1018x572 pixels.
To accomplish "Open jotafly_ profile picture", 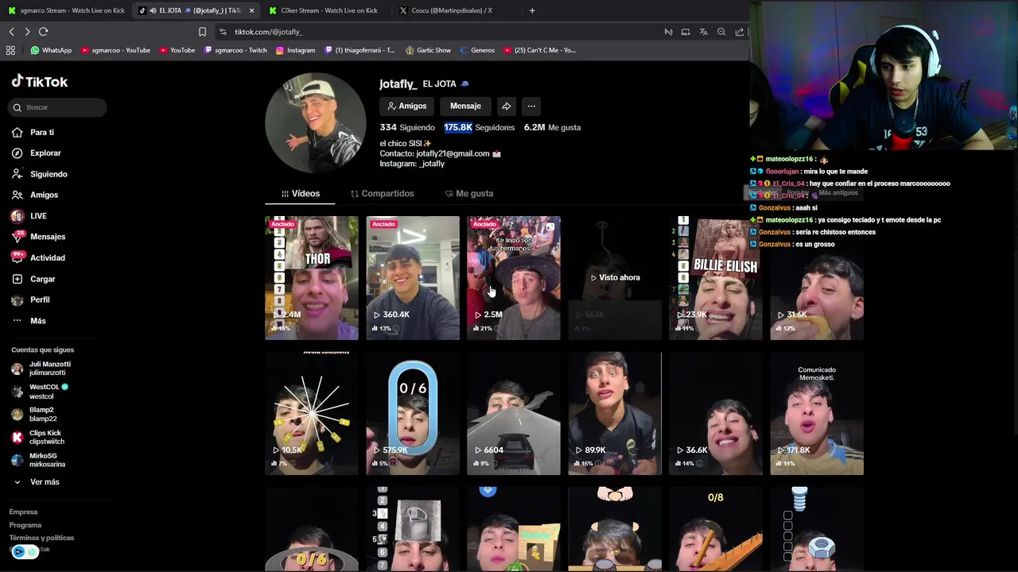I will (316, 123).
